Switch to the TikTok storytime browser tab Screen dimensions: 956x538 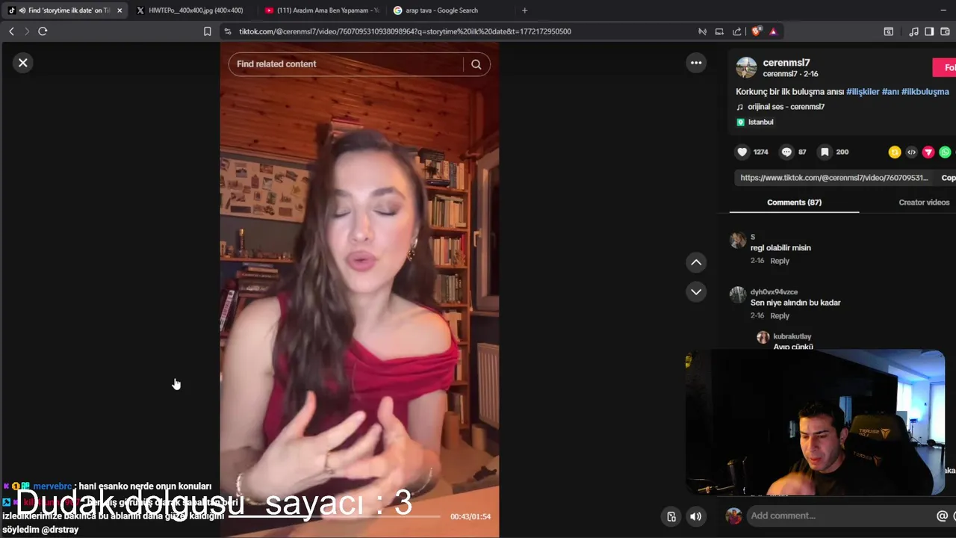point(64,10)
